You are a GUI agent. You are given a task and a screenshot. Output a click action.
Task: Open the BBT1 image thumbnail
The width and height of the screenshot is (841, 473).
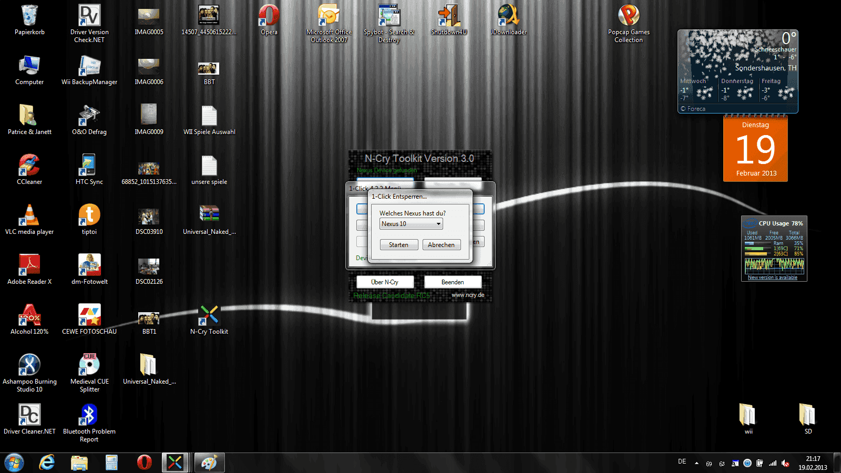click(x=149, y=320)
